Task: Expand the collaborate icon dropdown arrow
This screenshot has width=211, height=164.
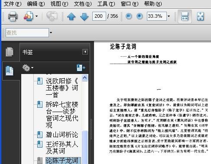Action: pos(36,16)
